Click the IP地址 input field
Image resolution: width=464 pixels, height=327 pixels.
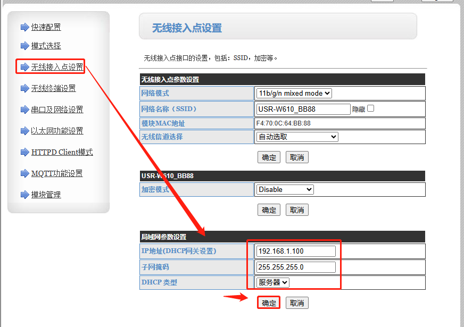pos(296,251)
